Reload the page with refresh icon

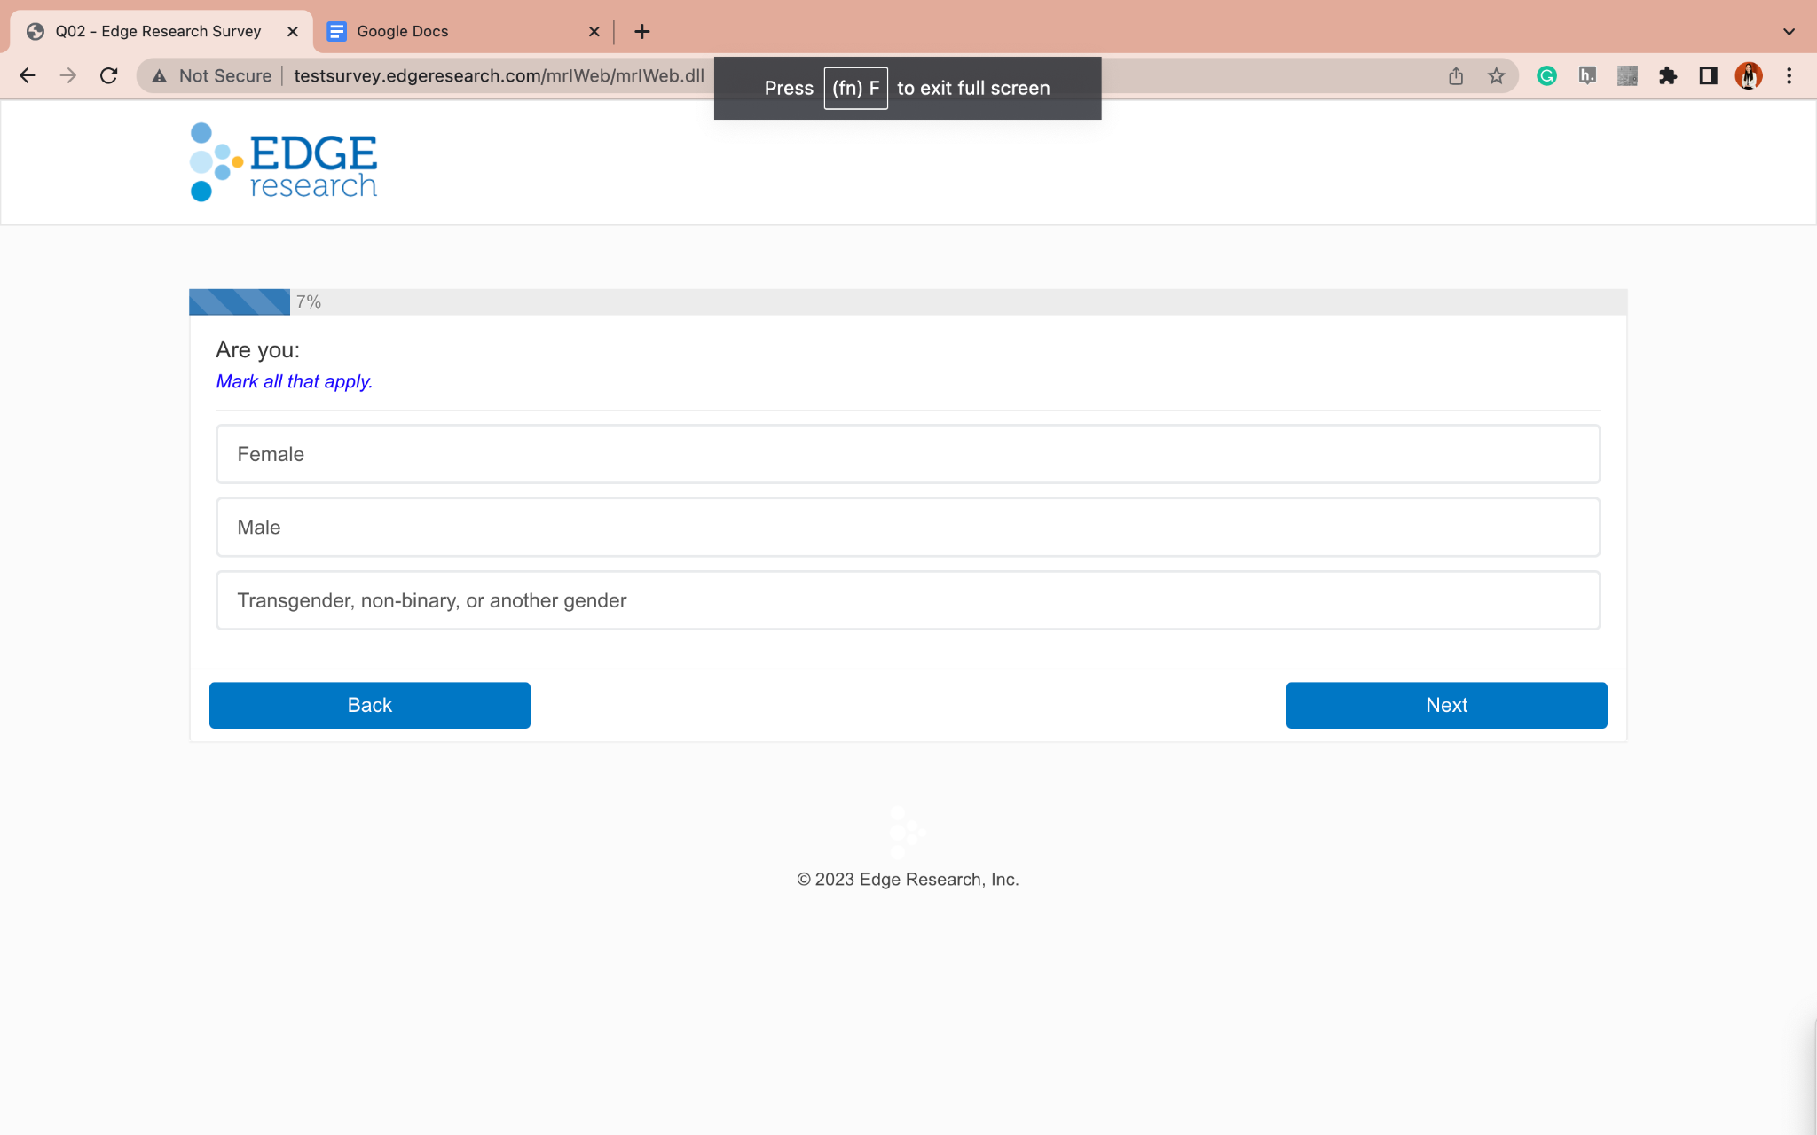pyautogui.click(x=109, y=76)
